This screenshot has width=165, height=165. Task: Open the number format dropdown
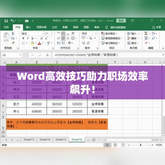tap(96, 34)
